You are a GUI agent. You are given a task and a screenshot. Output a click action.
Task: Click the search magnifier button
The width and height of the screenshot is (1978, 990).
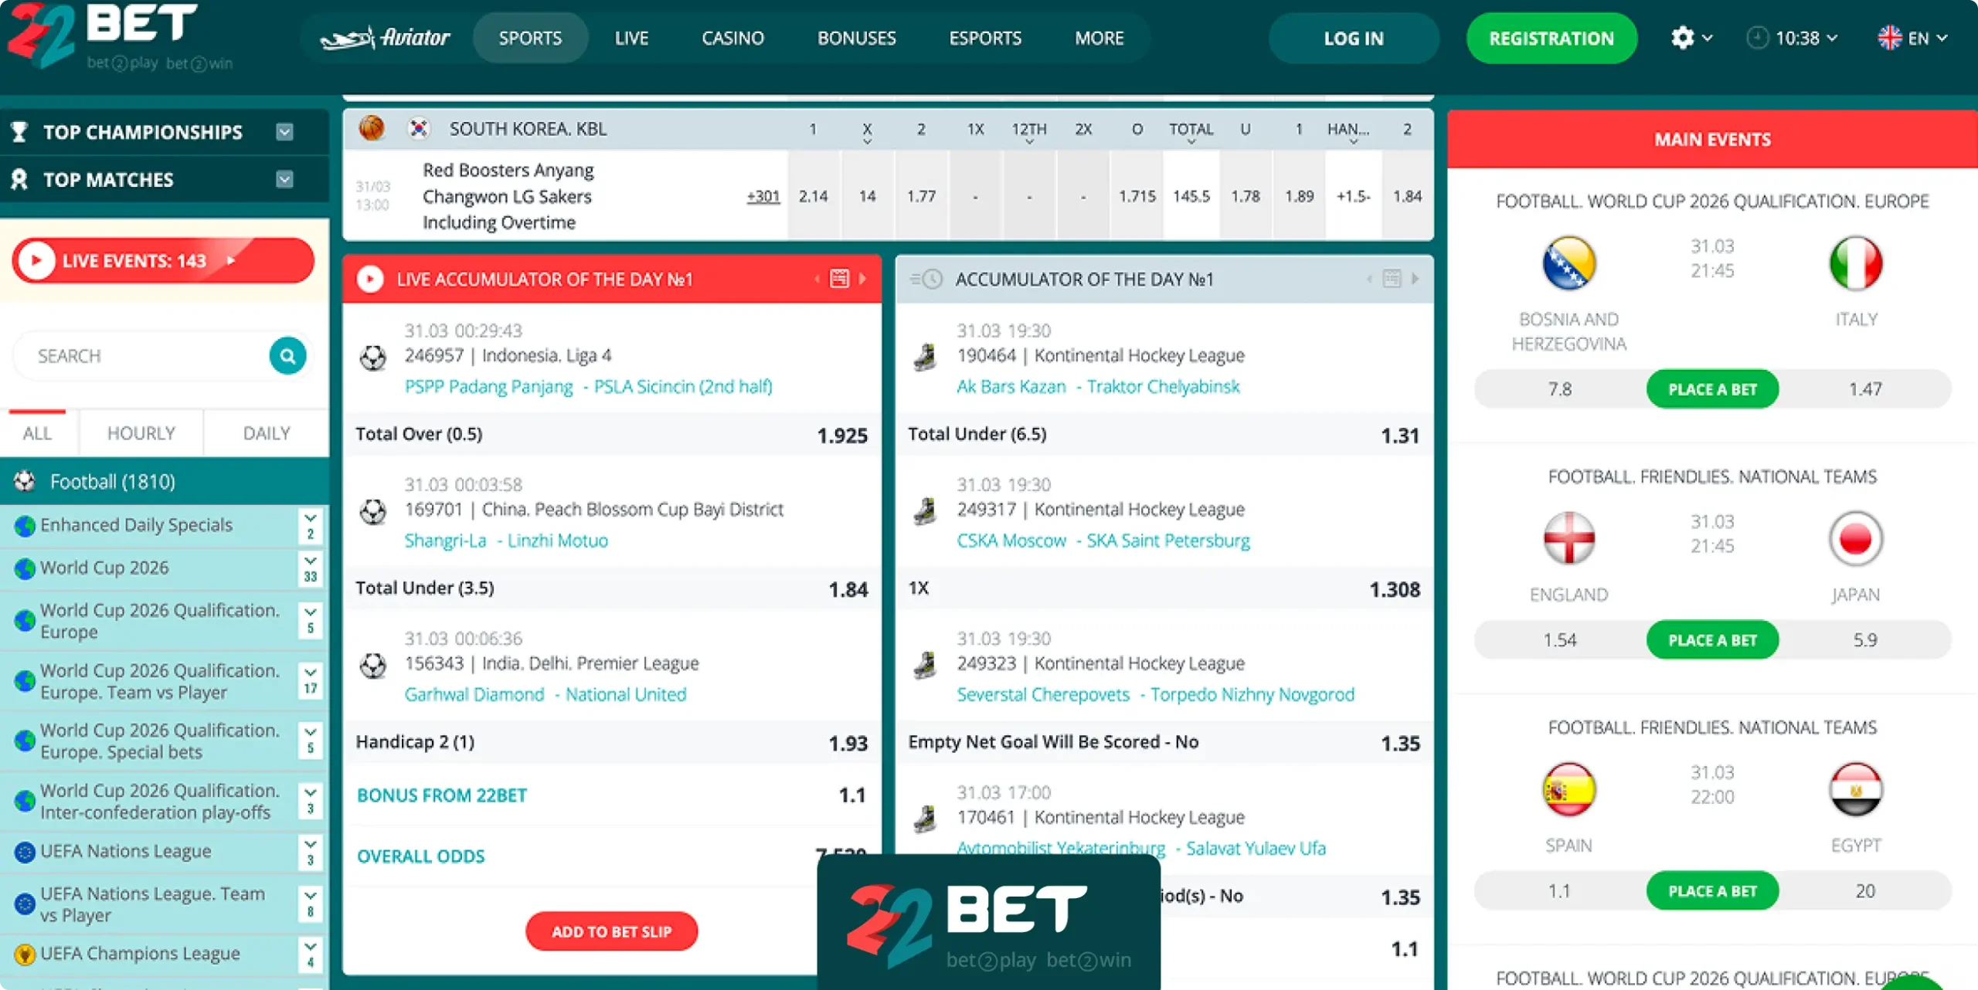[x=287, y=356]
